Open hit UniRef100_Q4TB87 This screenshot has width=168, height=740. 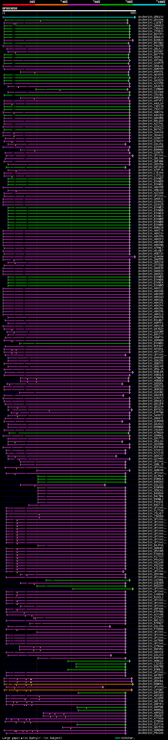151,675
